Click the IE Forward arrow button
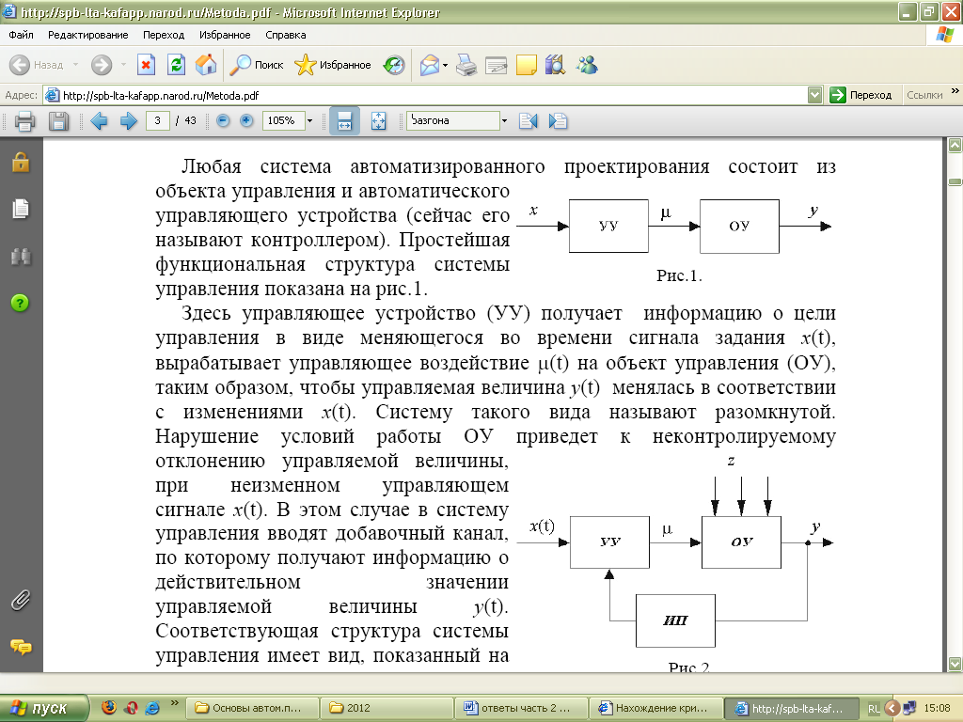 point(102,65)
